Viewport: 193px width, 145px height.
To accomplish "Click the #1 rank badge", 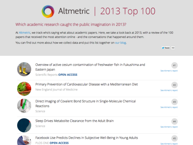I will [x=175, y=65].
